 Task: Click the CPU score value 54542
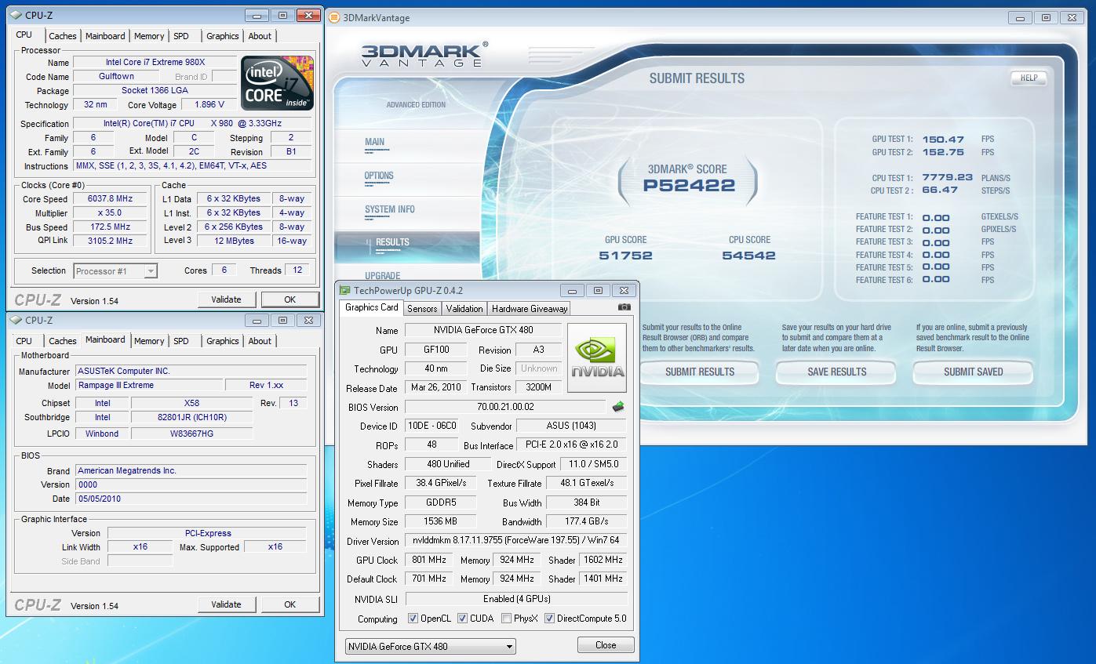point(748,256)
